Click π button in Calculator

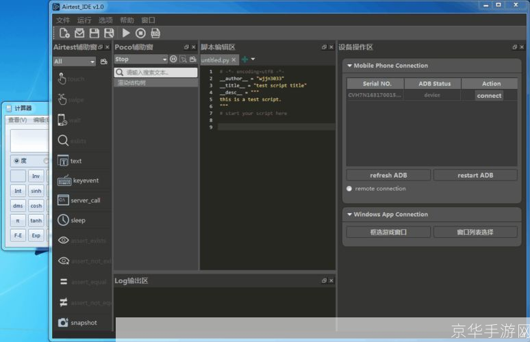coord(18,221)
